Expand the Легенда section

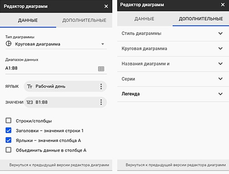(x=173, y=94)
